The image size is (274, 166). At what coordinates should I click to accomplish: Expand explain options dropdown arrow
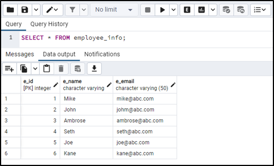pyautogui.click(x=213, y=10)
